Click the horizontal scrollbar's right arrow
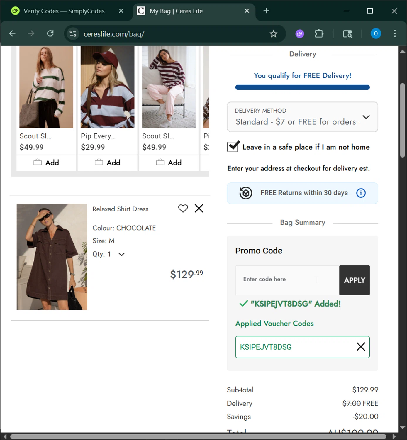 (x=394, y=436)
